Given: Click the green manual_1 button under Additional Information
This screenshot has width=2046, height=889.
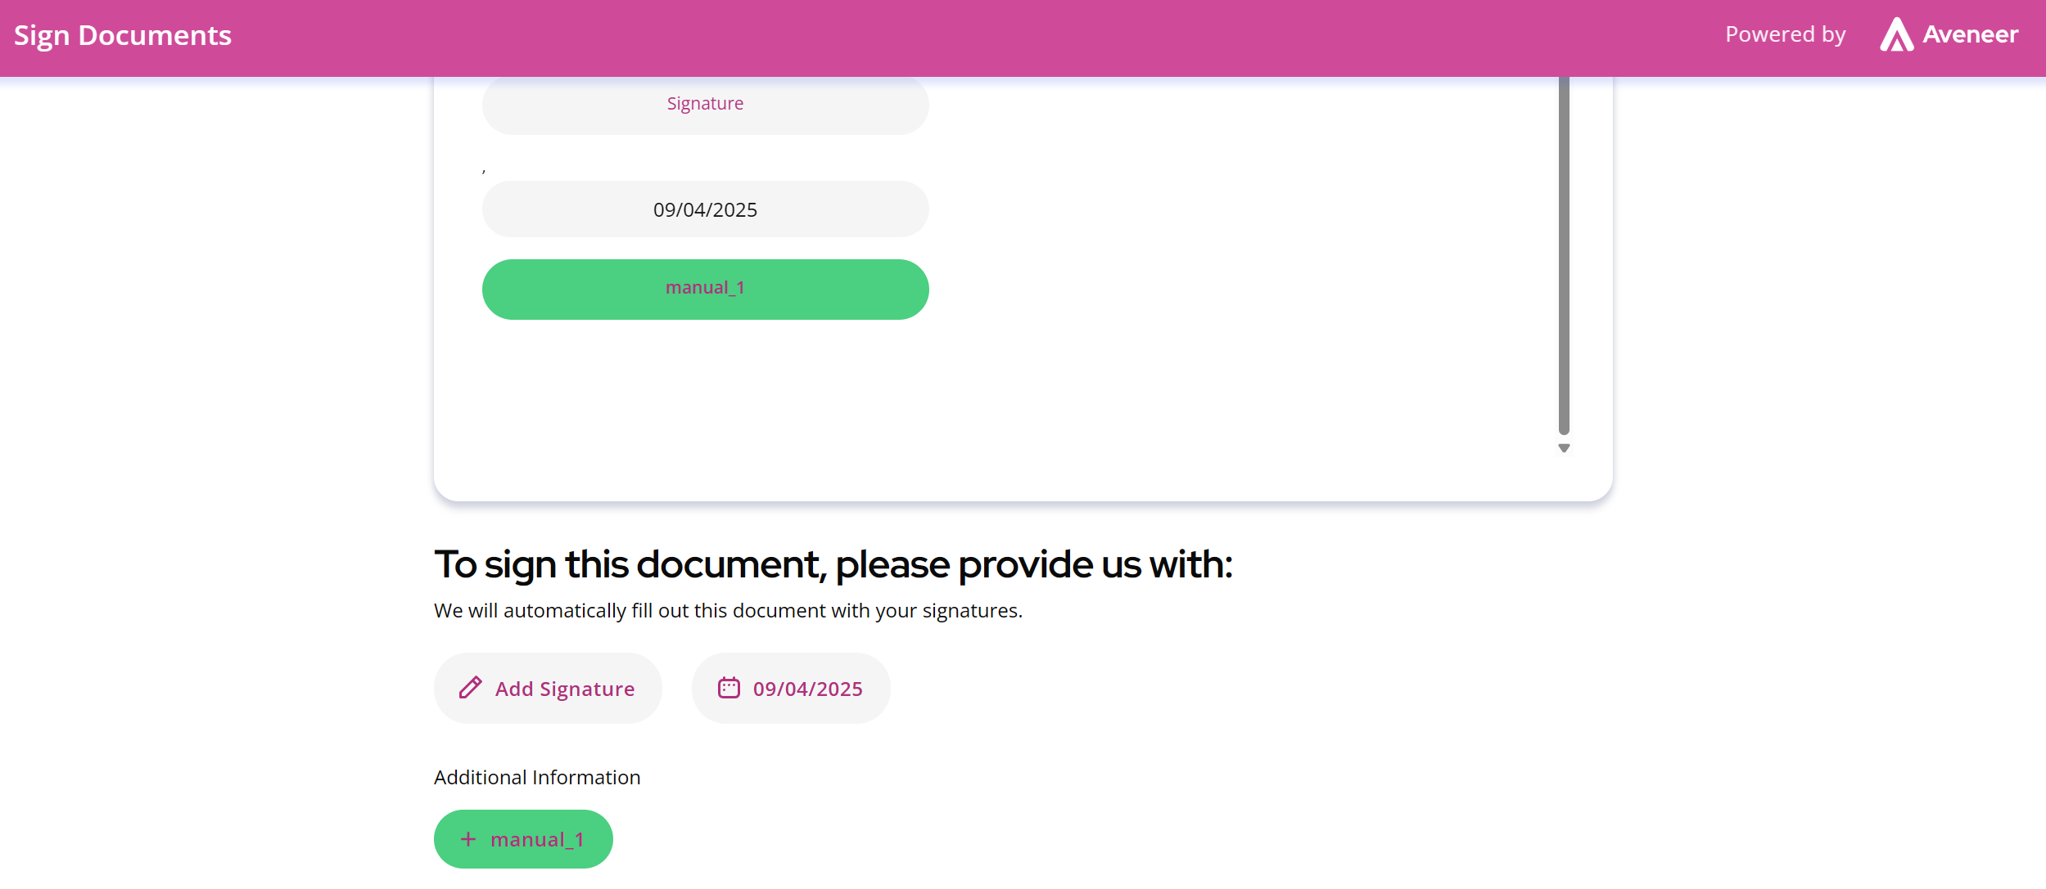Looking at the screenshot, I should click(x=523, y=839).
